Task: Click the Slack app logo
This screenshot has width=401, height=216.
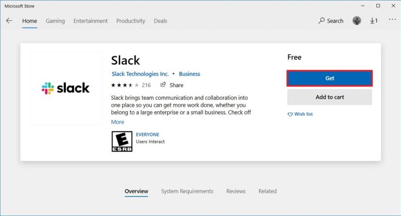Action: [66, 88]
